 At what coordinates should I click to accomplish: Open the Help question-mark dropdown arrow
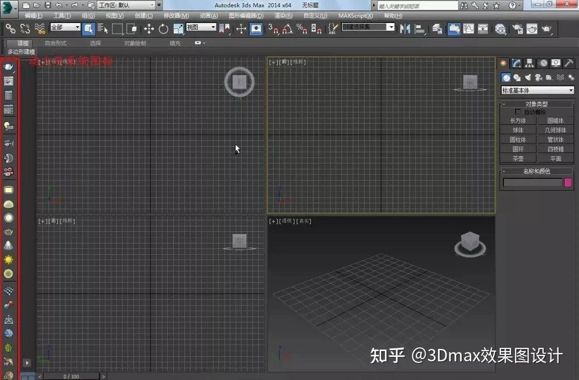click(x=519, y=5)
